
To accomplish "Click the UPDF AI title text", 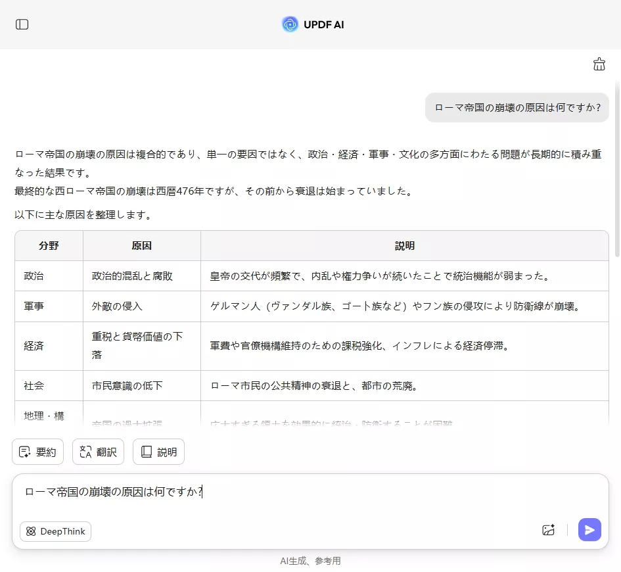I will click(x=323, y=24).
